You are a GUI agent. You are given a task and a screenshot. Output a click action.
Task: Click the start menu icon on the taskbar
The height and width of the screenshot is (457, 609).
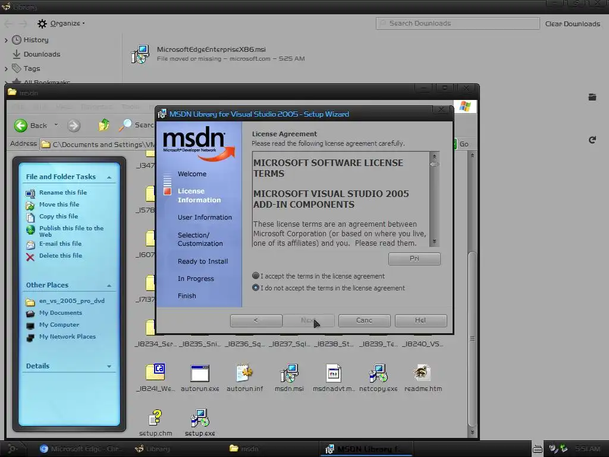[x=12, y=449]
